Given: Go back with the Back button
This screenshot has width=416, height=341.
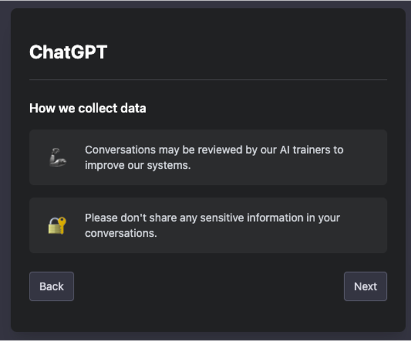Looking at the screenshot, I should pyautogui.click(x=52, y=286).
